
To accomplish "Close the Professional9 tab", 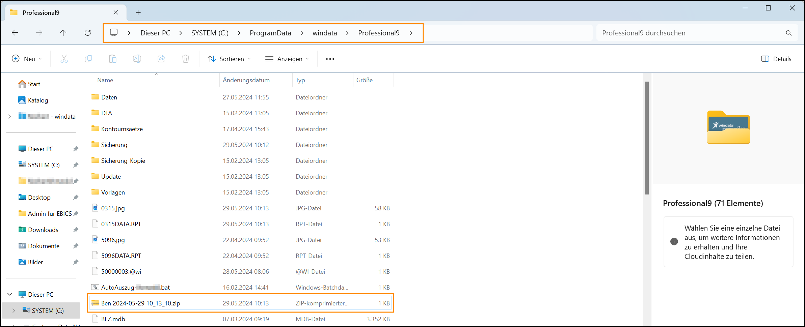I will [116, 12].
